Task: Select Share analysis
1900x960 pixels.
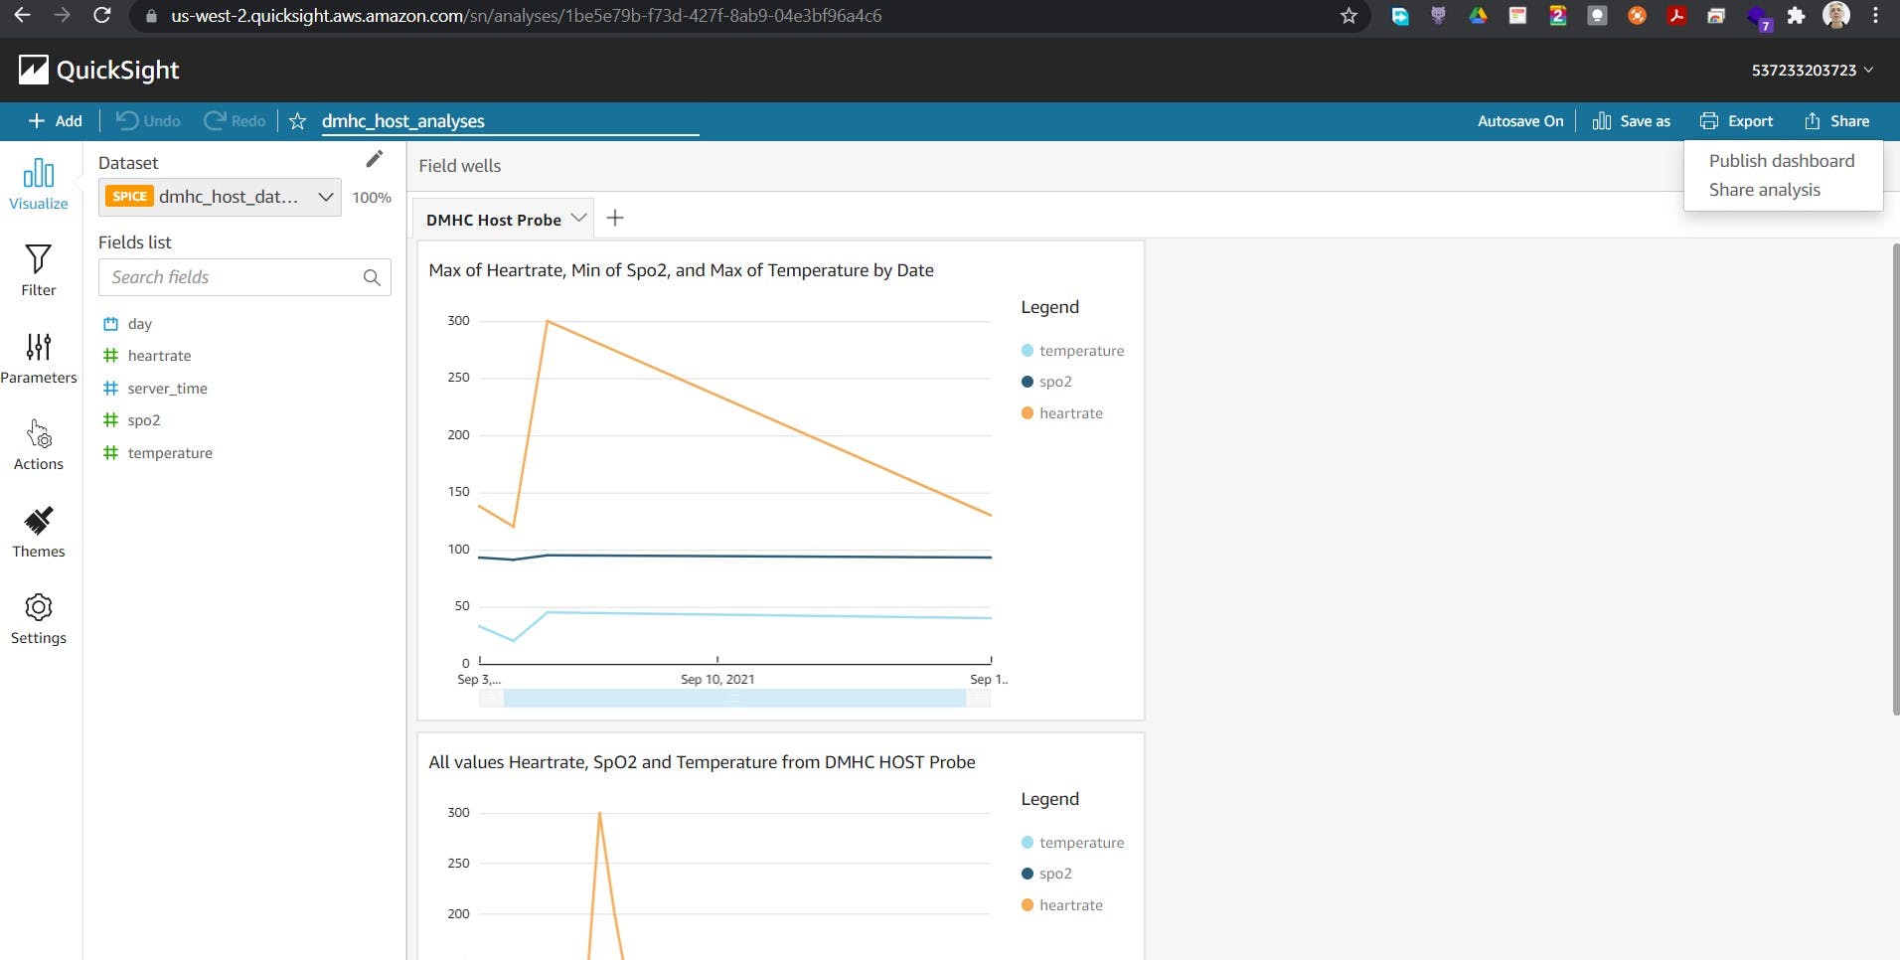Action: [1765, 190]
